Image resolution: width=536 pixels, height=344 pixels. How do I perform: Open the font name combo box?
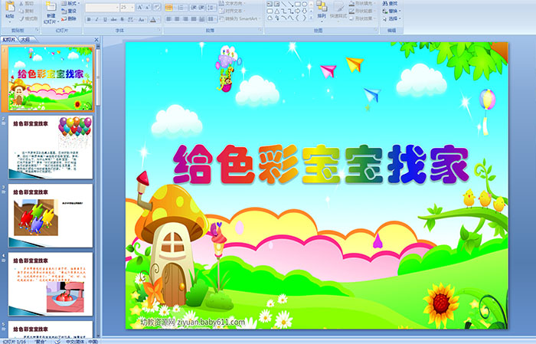point(102,8)
